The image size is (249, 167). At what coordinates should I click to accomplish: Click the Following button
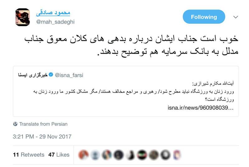tap(204, 17)
